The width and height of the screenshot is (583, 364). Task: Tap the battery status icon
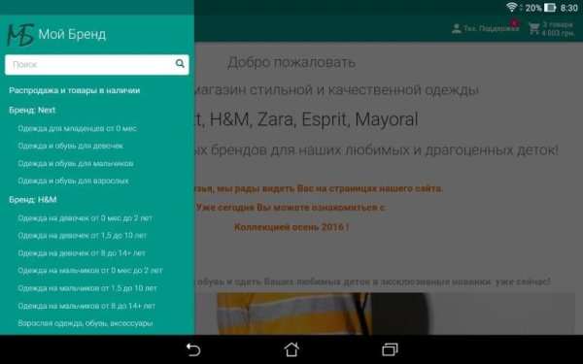point(550,8)
